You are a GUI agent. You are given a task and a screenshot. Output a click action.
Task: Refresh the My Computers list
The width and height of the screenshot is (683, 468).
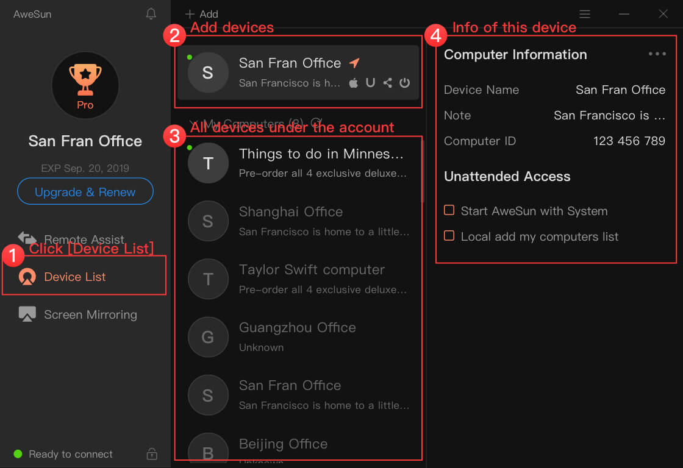(316, 123)
